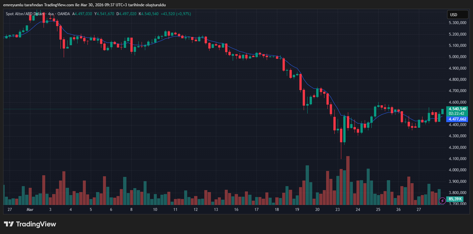Click the TradingView logo icon at bottom

click(x=9, y=224)
